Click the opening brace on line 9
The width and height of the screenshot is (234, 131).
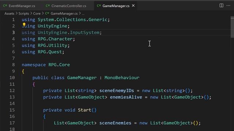point(23,71)
